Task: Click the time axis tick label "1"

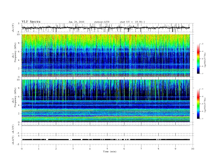Action: click(39, 149)
